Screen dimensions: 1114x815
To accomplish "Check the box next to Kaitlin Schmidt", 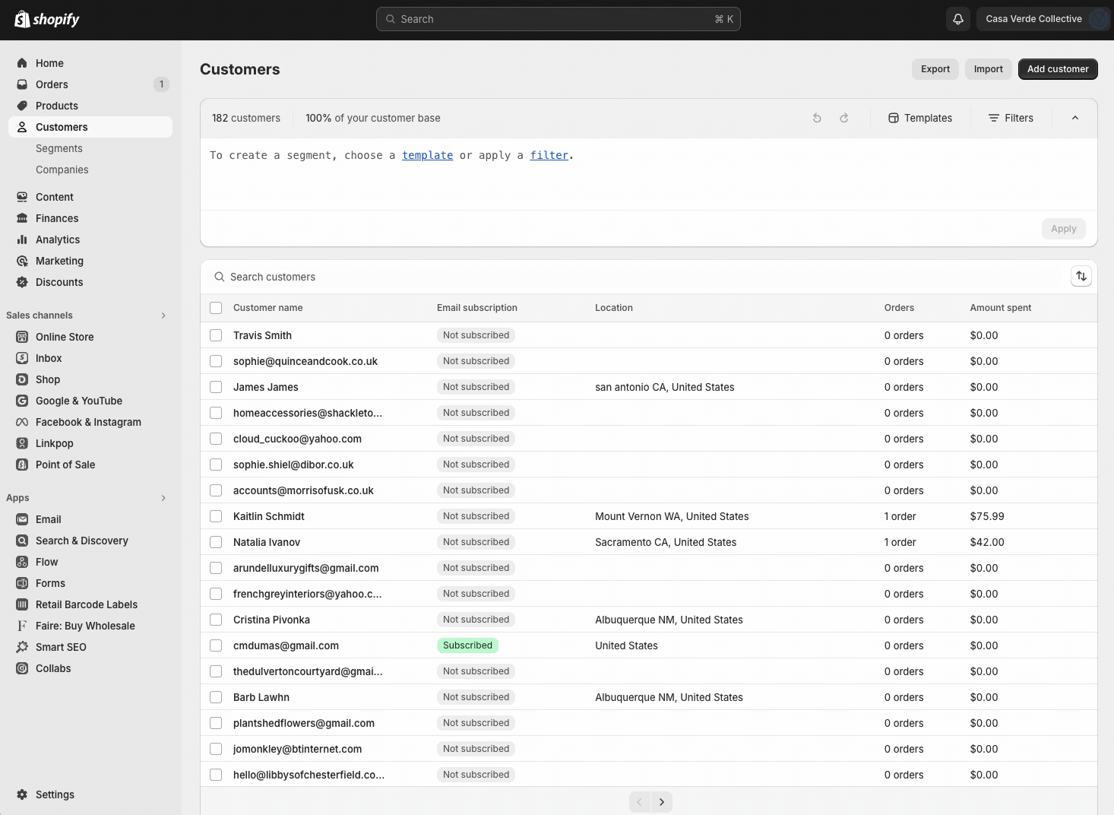I will 216,516.
